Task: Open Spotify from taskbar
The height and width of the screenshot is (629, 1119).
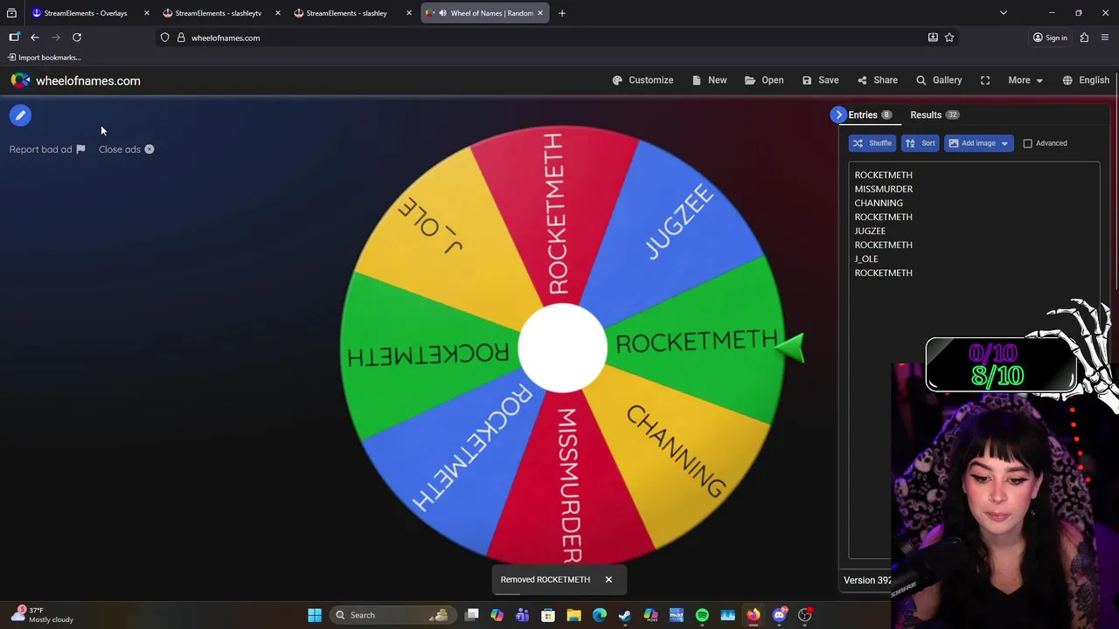Action: click(702, 615)
